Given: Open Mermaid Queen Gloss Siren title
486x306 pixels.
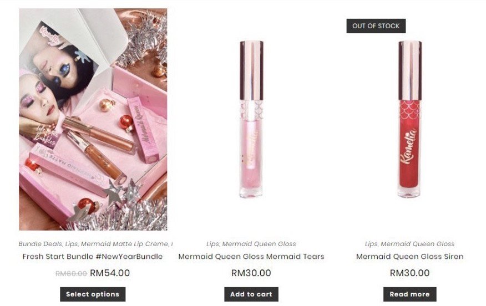Looking at the screenshot, I should 410,257.
